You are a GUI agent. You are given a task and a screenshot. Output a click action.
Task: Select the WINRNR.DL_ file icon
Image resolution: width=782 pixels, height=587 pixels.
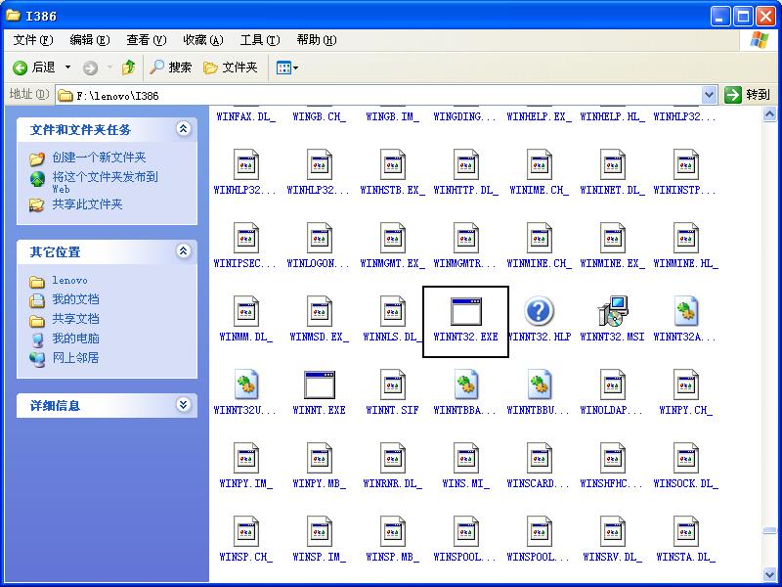point(393,458)
